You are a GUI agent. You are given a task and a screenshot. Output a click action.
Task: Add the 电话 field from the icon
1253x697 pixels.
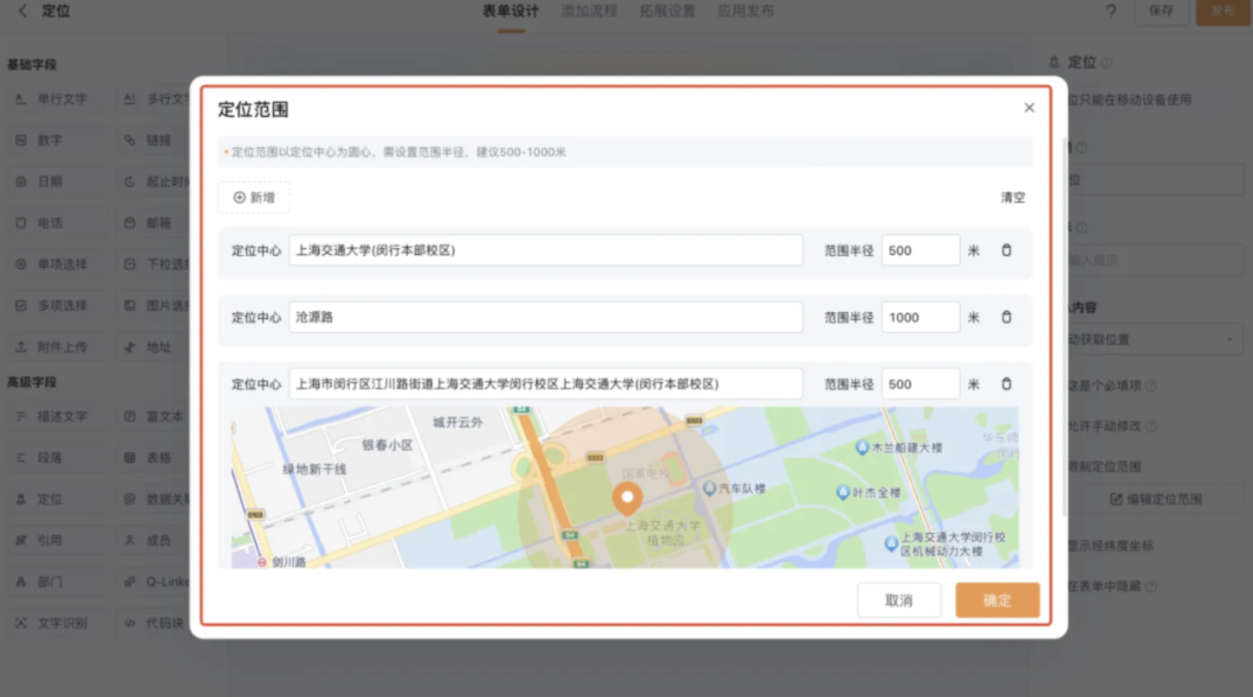coord(21,223)
